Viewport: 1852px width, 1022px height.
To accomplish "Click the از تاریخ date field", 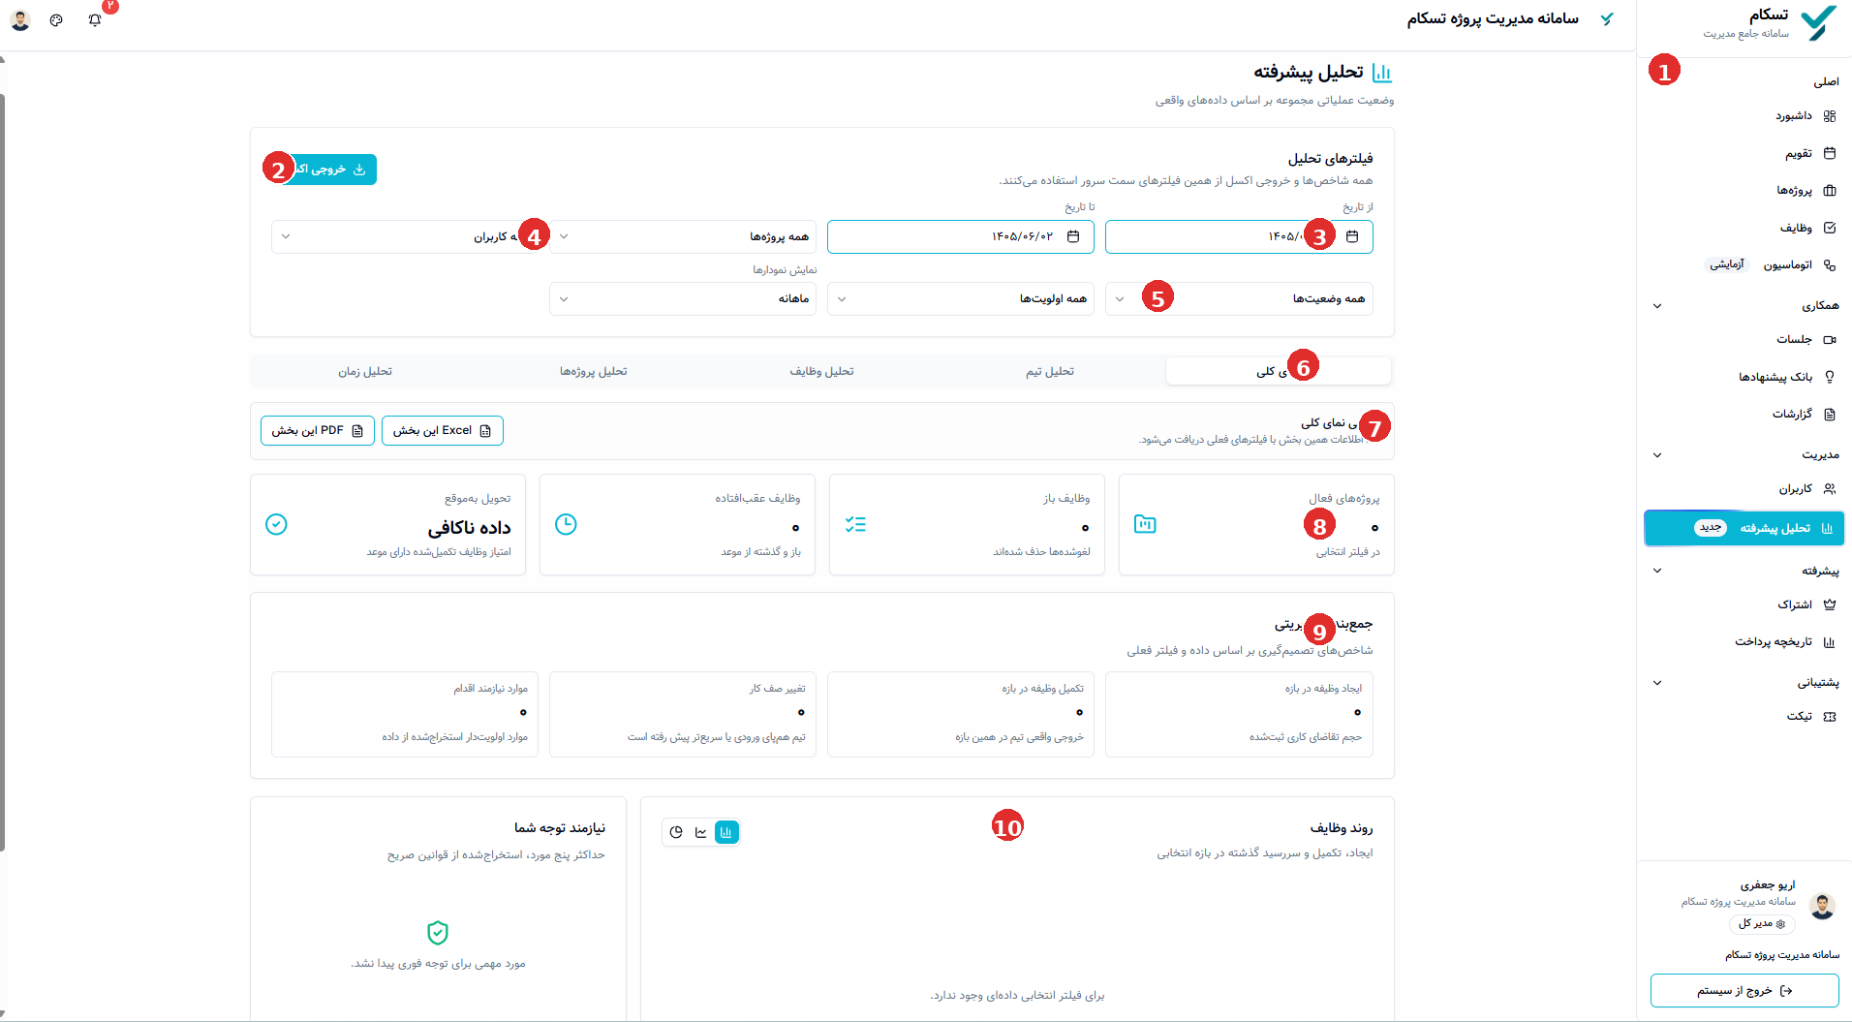I will pyautogui.click(x=1239, y=236).
